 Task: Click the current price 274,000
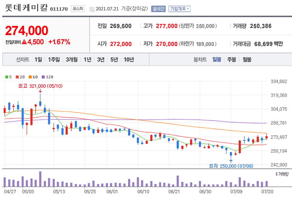point(26,30)
